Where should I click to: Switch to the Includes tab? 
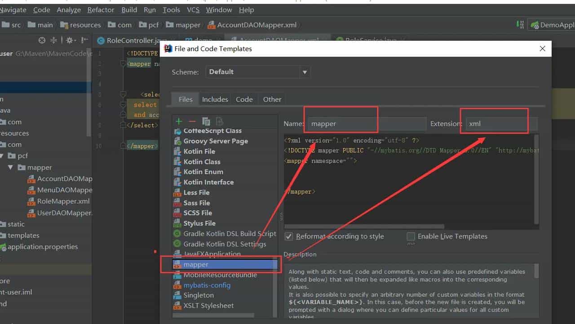215,99
